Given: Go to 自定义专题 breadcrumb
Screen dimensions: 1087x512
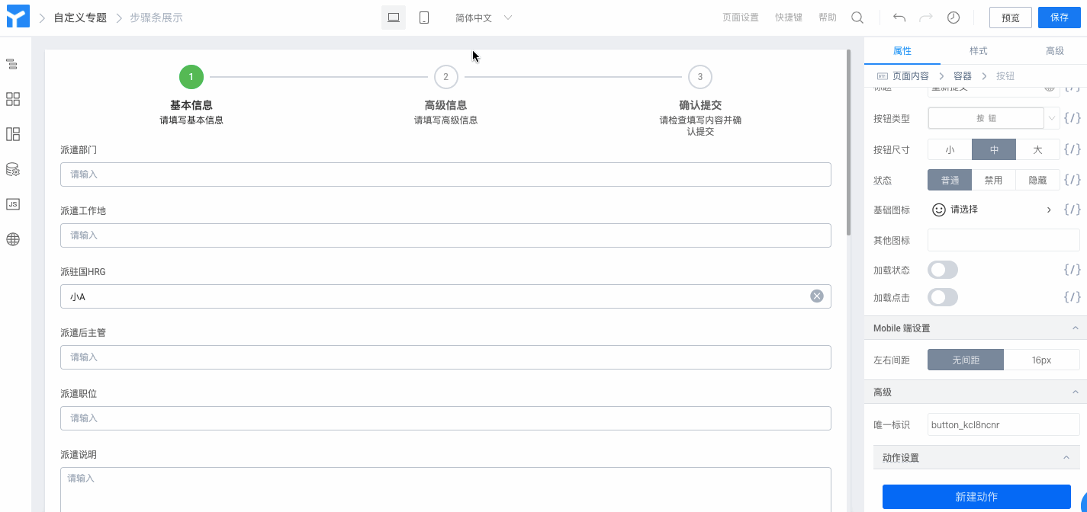Looking at the screenshot, I should coord(80,18).
